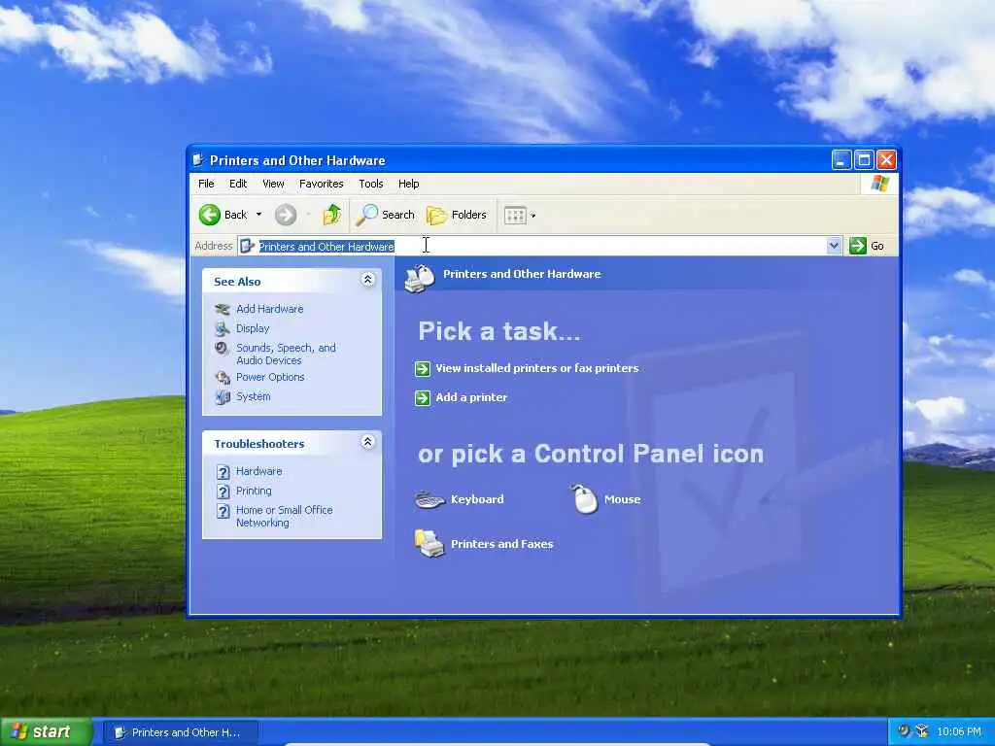This screenshot has width=995, height=746.
Task: Open the Add Hardware link
Action: coord(270,309)
